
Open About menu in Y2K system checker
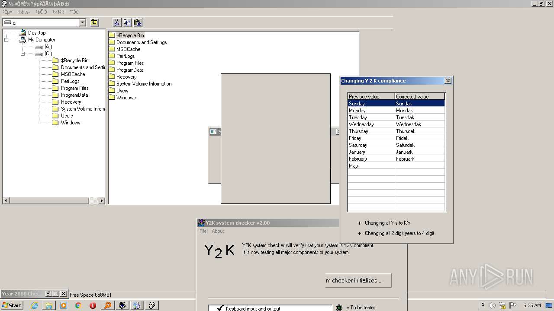pos(218,231)
